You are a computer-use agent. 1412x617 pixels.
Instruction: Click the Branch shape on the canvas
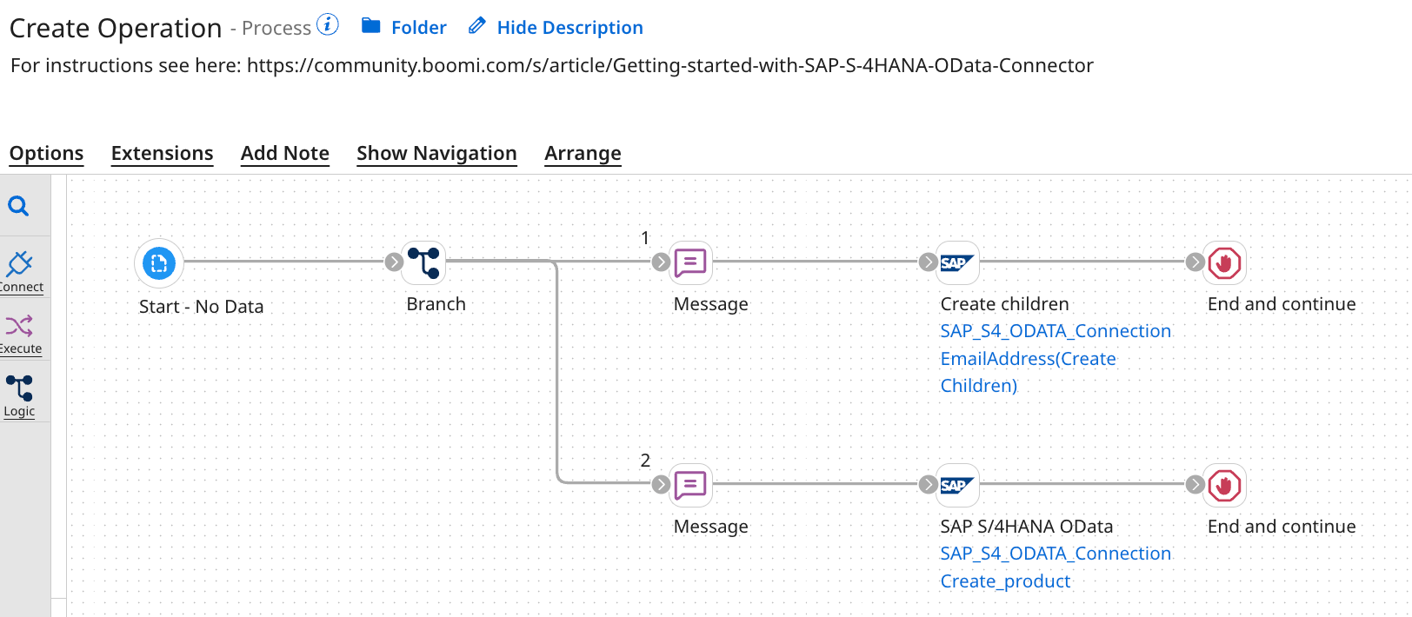pyautogui.click(x=423, y=262)
